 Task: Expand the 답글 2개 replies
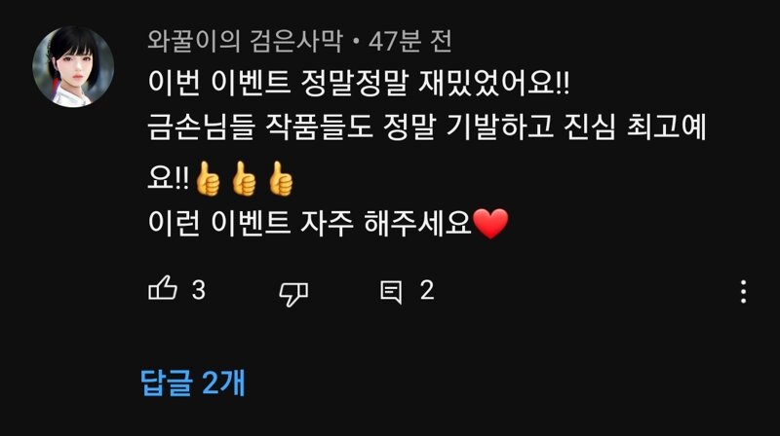[x=193, y=382]
